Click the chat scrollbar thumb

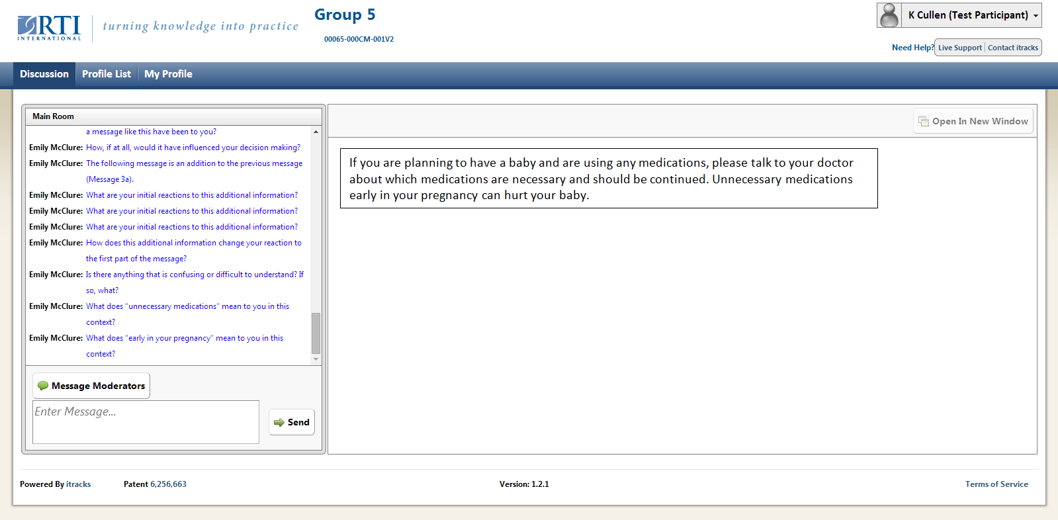[316, 333]
